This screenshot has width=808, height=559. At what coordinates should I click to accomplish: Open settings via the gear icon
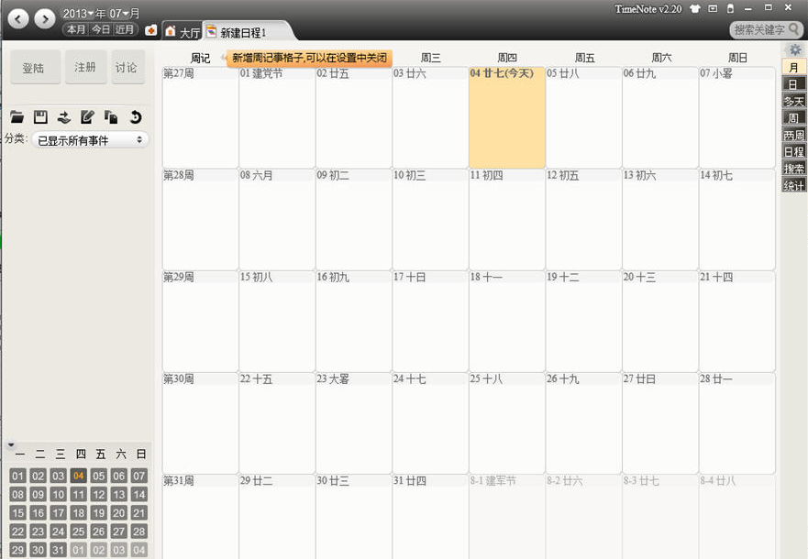pos(795,49)
